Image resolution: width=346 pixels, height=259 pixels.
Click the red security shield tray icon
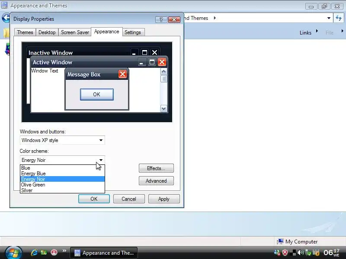click(x=285, y=253)
